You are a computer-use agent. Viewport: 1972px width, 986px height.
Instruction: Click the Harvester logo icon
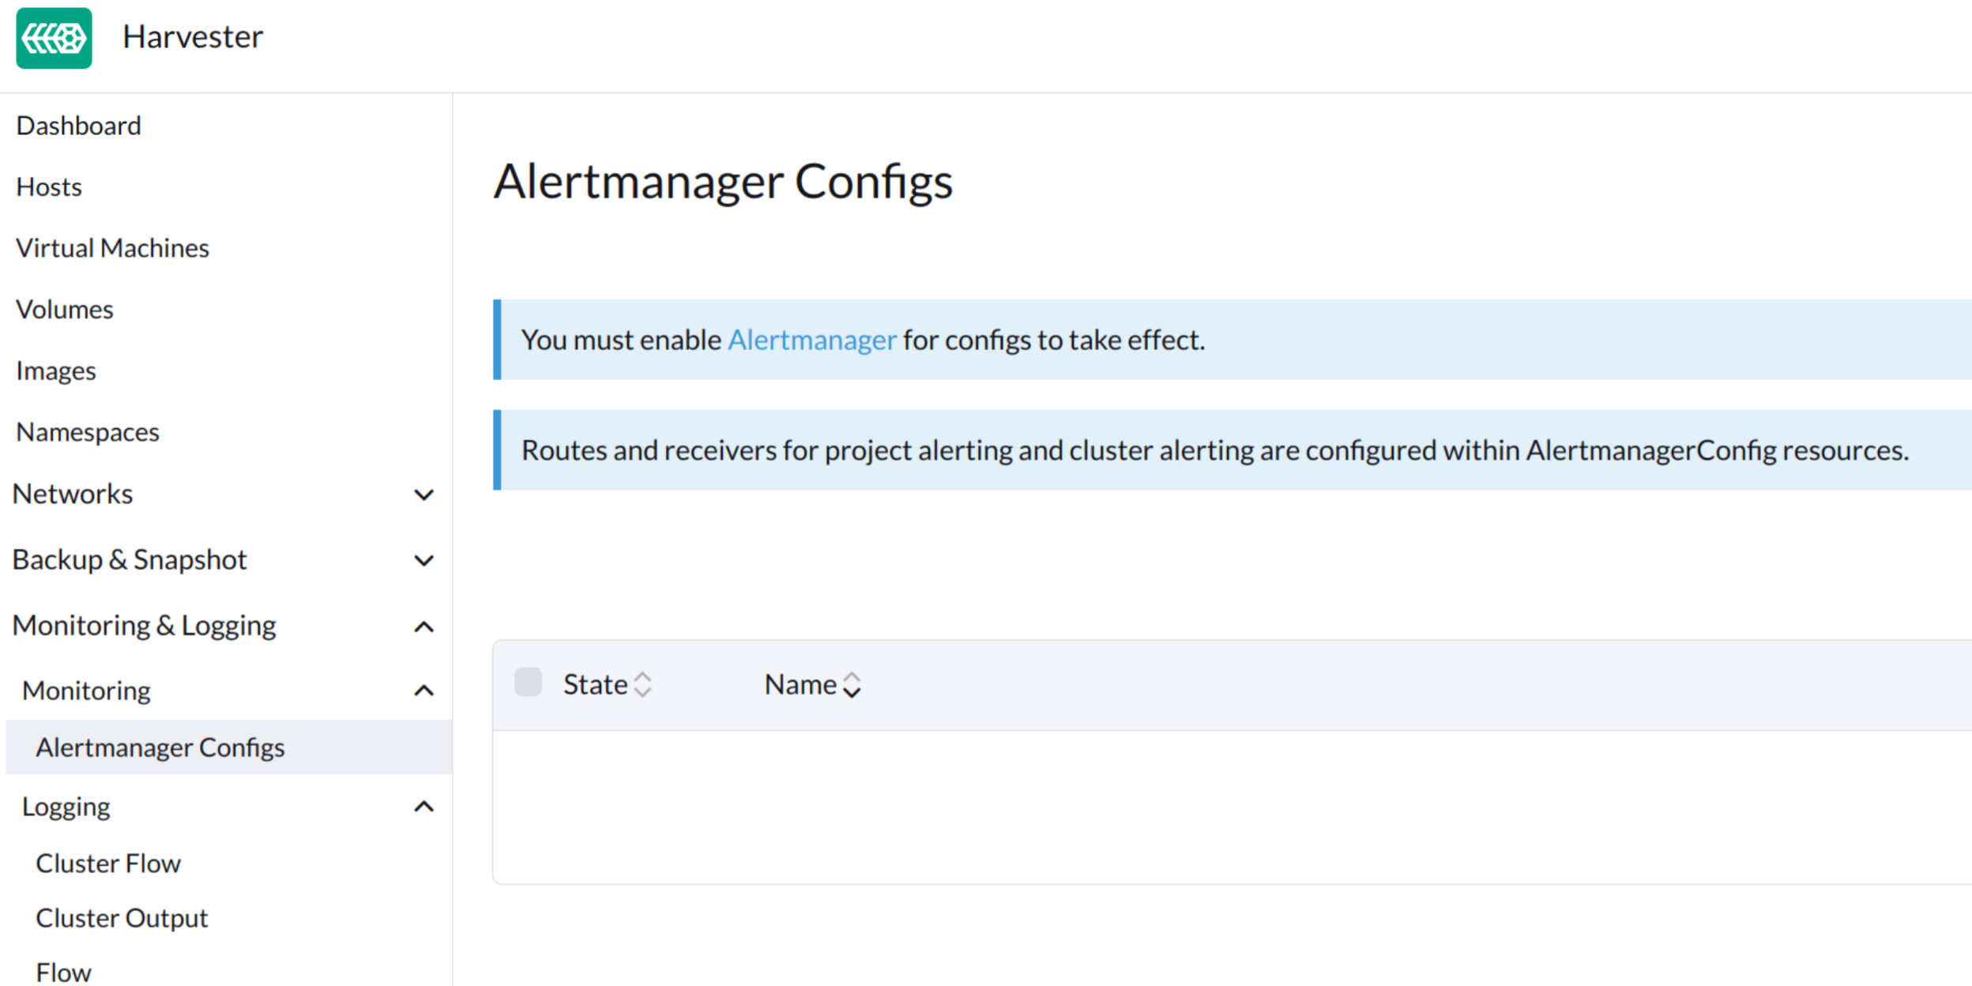pyautogui.click(x=54, y=38)
